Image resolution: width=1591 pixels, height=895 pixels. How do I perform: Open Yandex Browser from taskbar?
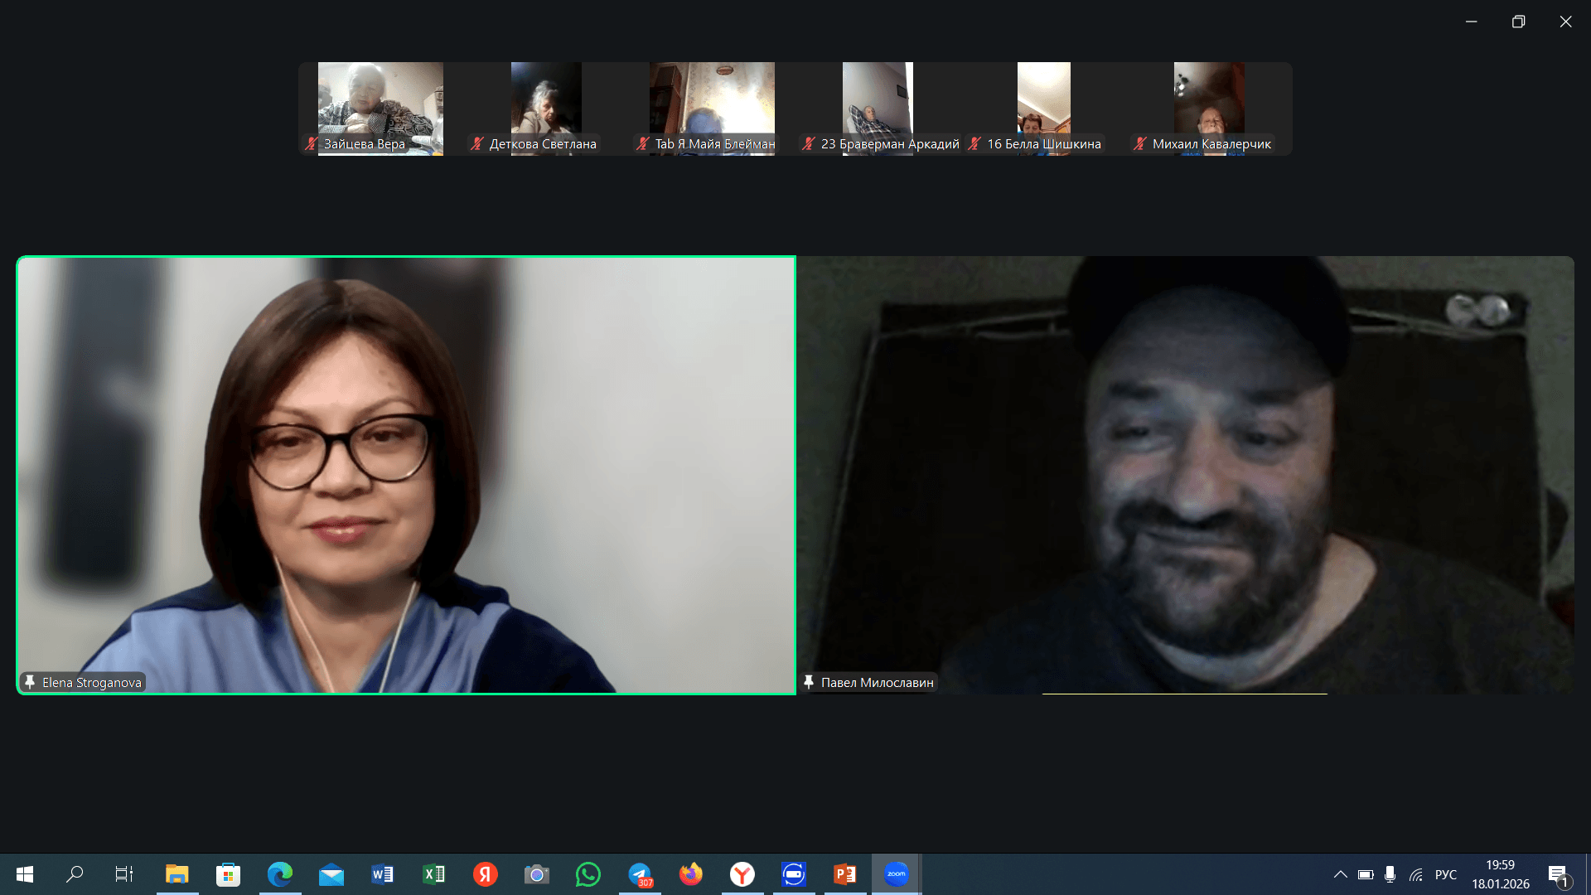click(742, 874)
